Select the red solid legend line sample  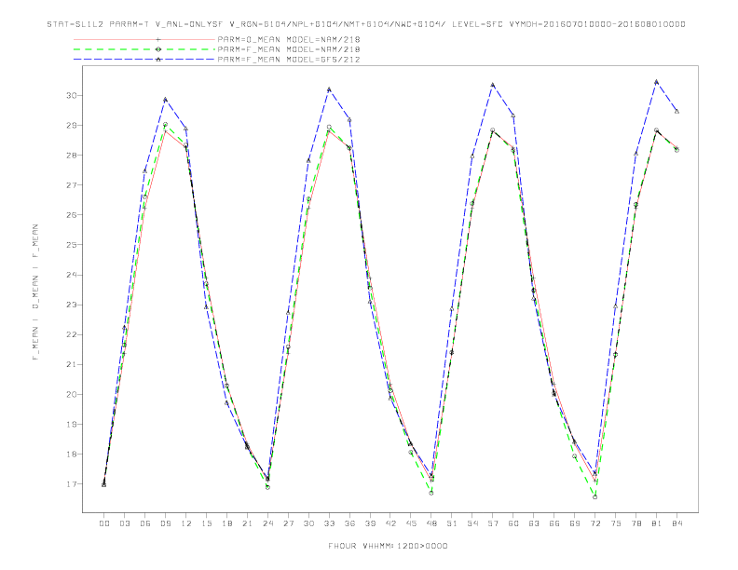(144, 39)
